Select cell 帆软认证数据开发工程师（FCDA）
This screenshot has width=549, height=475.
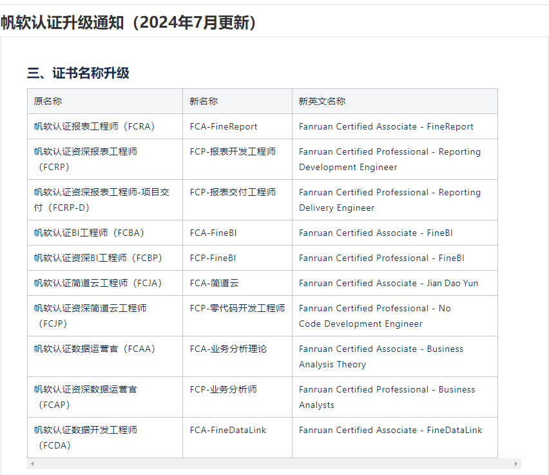click(105, 438)
